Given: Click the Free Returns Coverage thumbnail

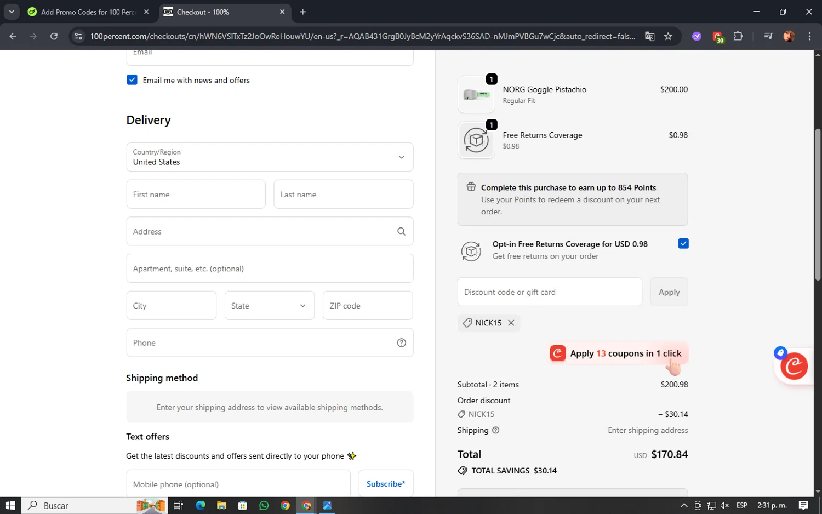Looking at the screenshot, I should click(x=476, y=140).
